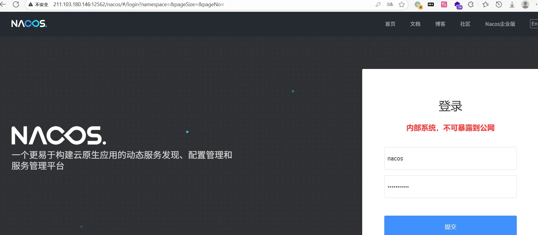Screen dimensions: 538x235
Task: Go to the 博客 navigation link
Action: (x=440, y=24)
